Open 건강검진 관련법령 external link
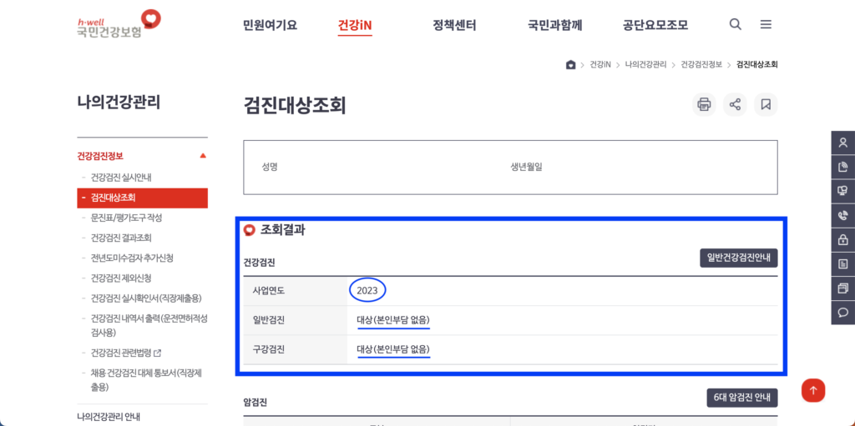 125,353
